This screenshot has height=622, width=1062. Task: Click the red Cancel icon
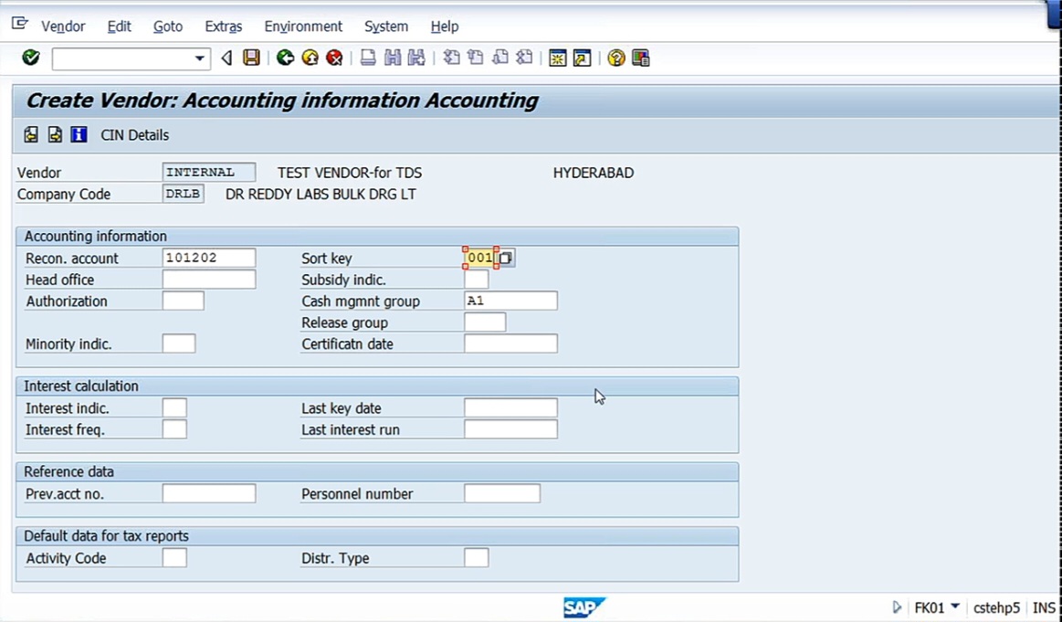click(334, 58)
